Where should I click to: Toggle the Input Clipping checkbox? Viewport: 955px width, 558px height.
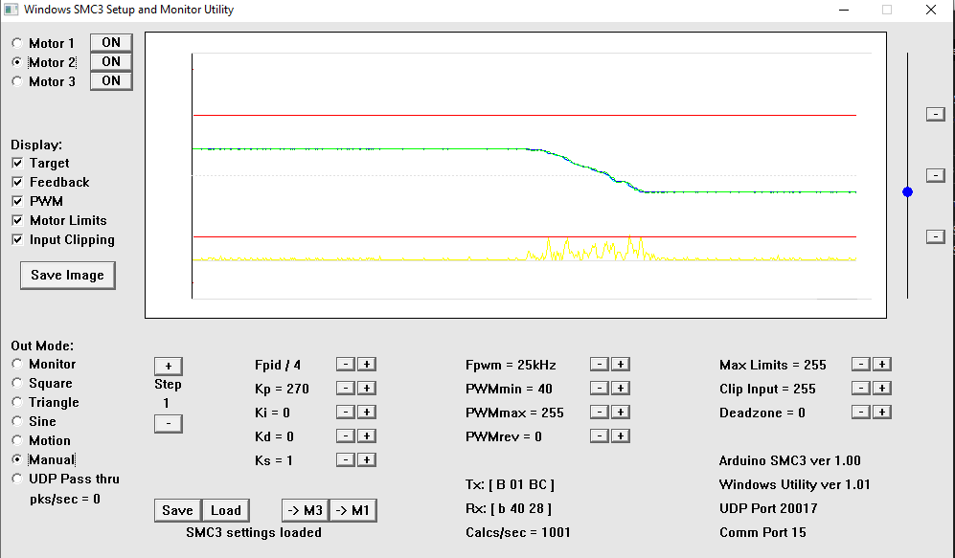[x=17, y=239]
